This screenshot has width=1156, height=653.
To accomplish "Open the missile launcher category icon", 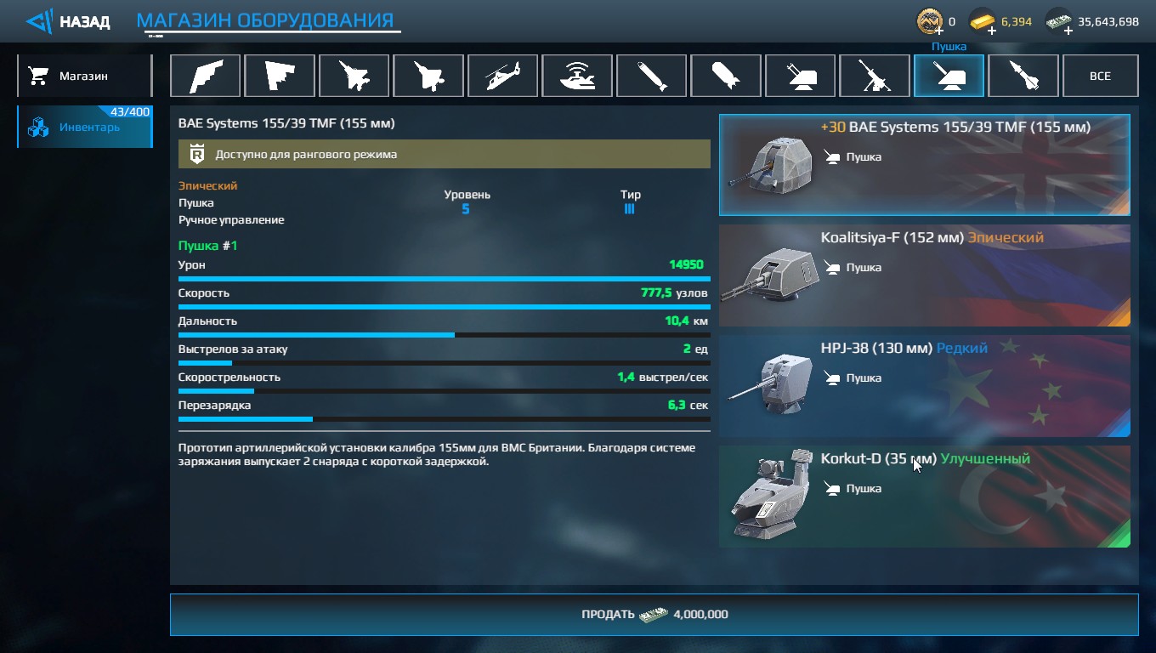I will [x=801, y=76].
